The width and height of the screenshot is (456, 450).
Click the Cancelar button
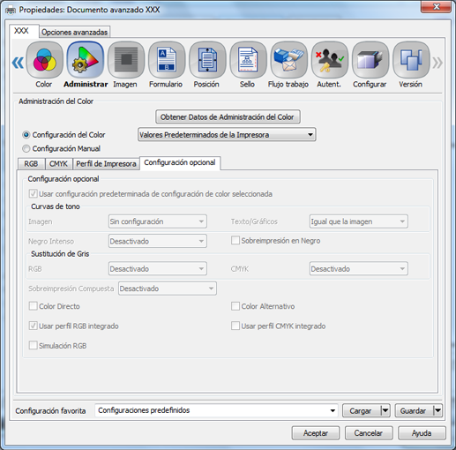[x=369, y=433]
